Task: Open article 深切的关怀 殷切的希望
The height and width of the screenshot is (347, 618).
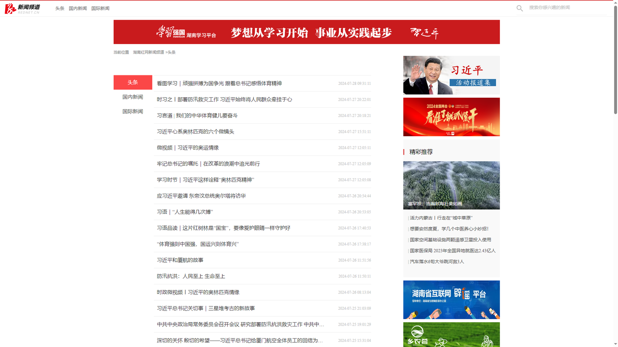Action: click(240, 341)
